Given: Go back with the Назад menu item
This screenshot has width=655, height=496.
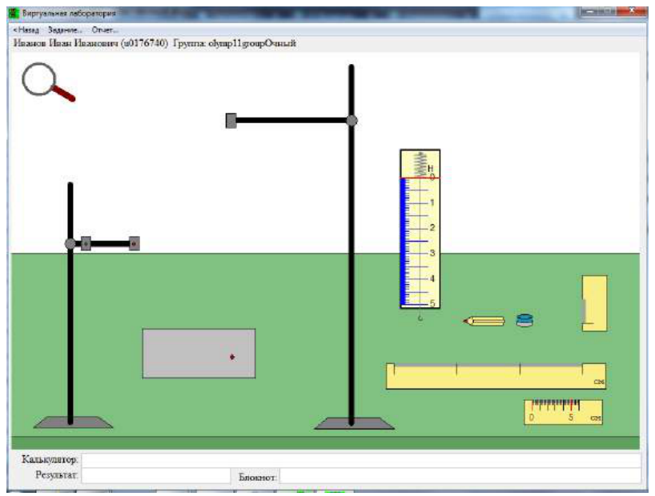Looking at the screenshot, I should click(x=26, y=30).
